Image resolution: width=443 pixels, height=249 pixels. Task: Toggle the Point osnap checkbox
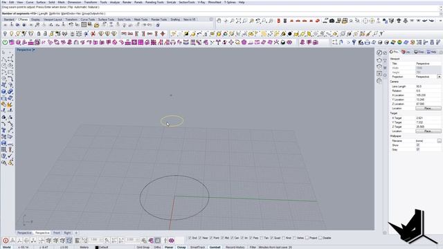pyautogui.click(x=210, y=238)
